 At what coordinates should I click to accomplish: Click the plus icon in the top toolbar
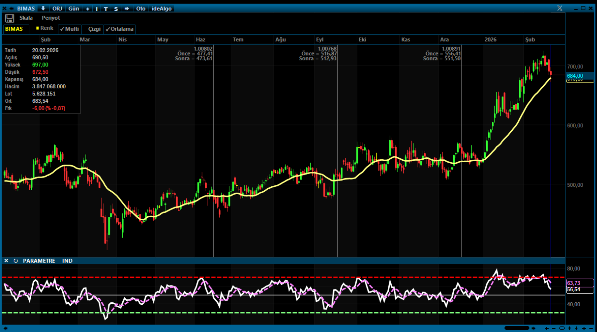click(x=87, y=9)
